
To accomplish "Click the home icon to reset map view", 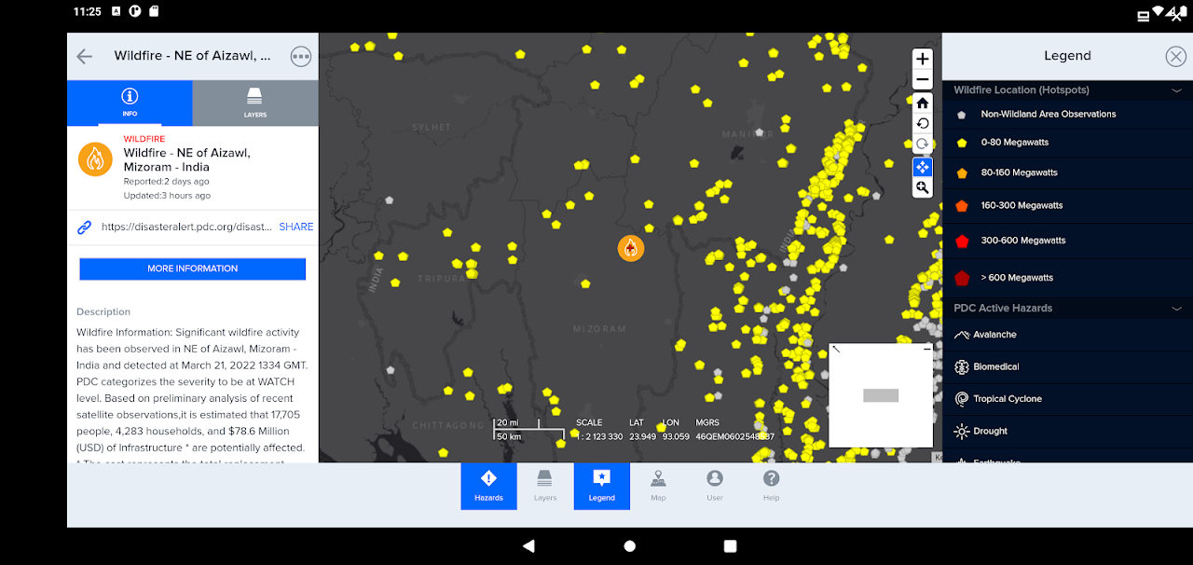I will tap(922, 103).
